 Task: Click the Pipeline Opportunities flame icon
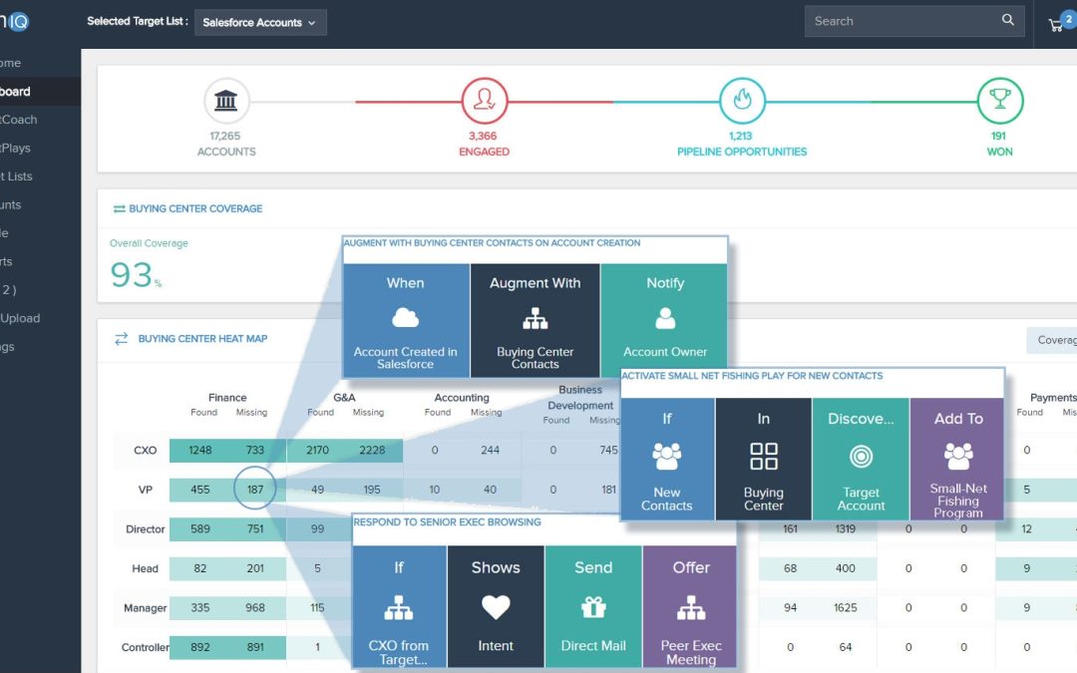tap(742, 101)
